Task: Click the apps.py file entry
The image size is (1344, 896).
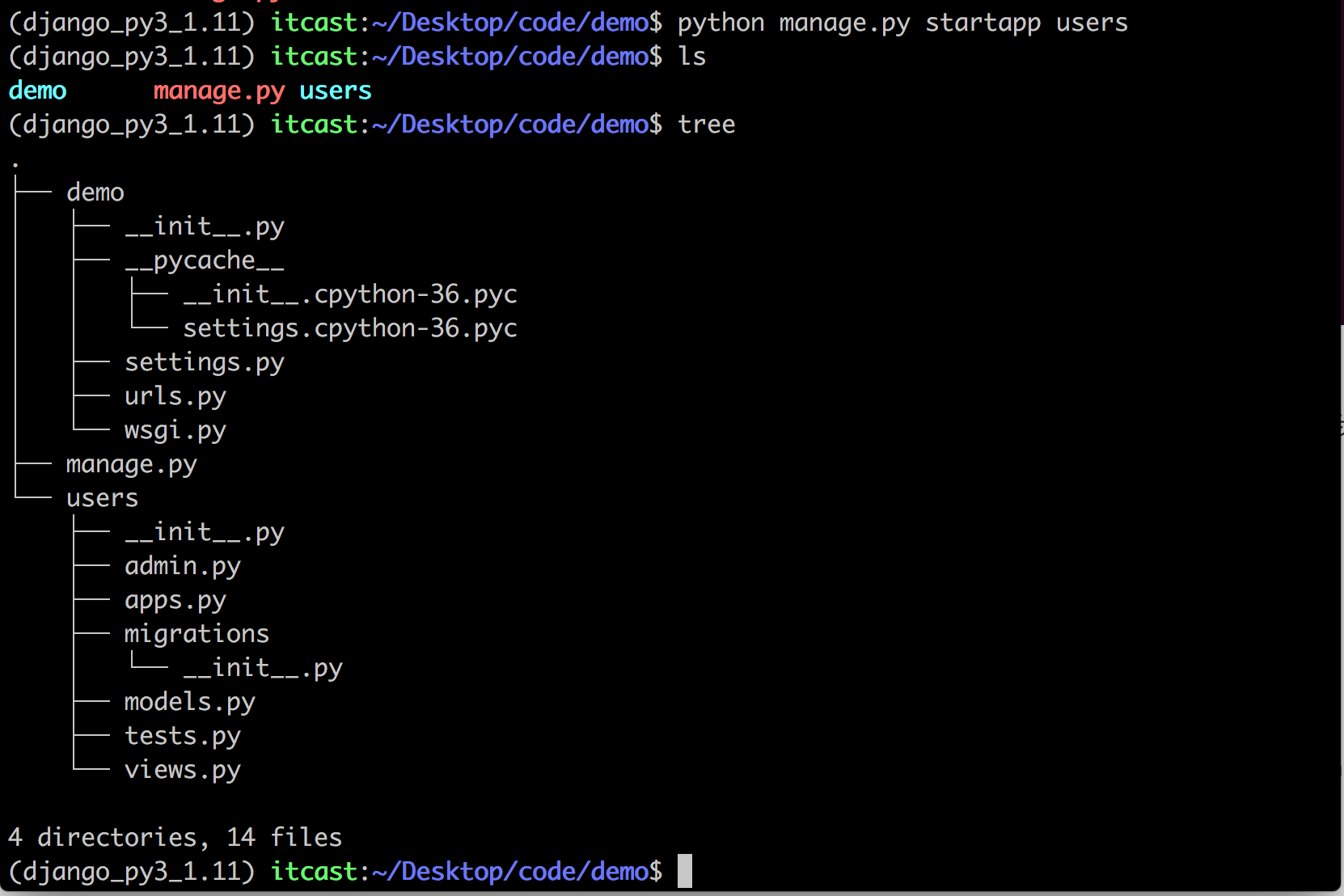Action: click(175, 600)
